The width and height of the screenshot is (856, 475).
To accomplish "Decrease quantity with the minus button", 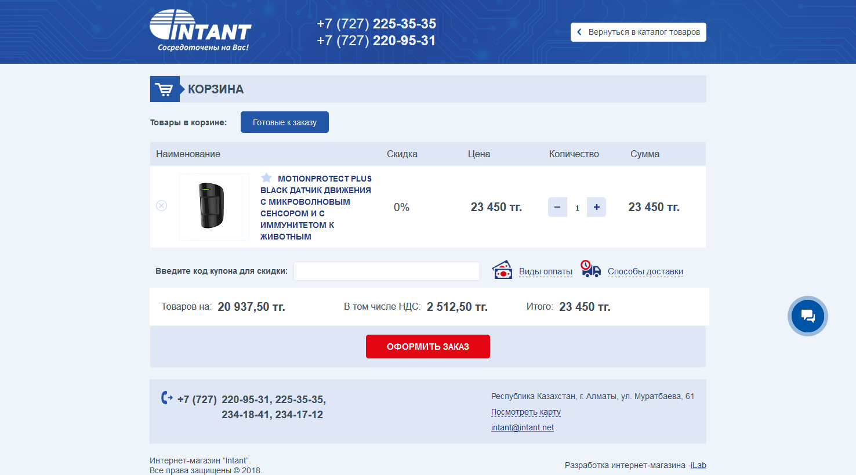I will coord(557,207).
